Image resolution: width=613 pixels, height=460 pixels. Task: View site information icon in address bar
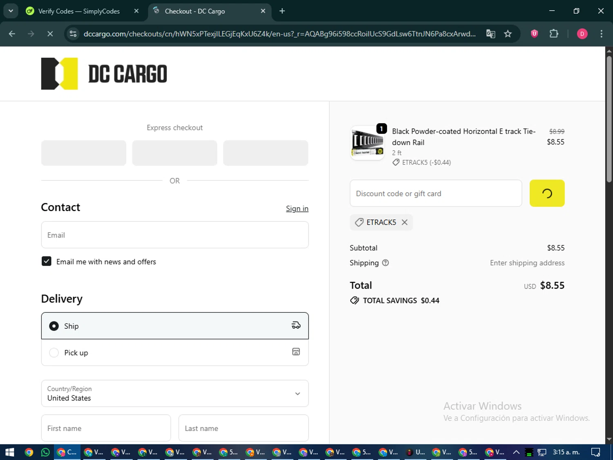tap(73, 34)
